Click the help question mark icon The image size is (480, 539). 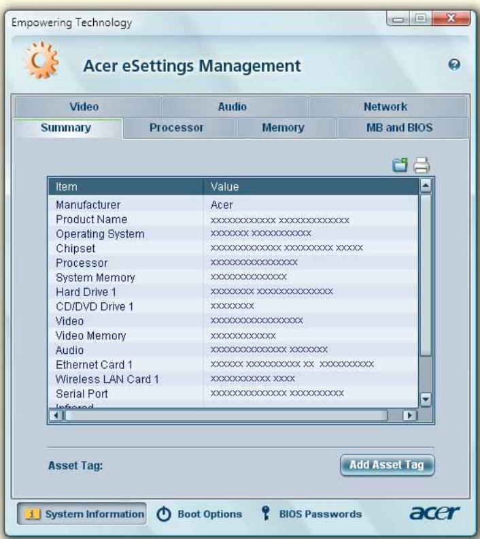(454, 64)
